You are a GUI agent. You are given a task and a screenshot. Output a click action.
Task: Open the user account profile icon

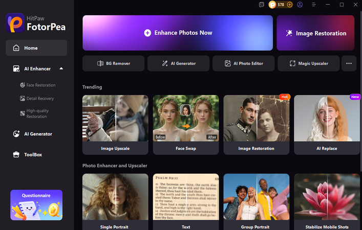click(300, 5)
